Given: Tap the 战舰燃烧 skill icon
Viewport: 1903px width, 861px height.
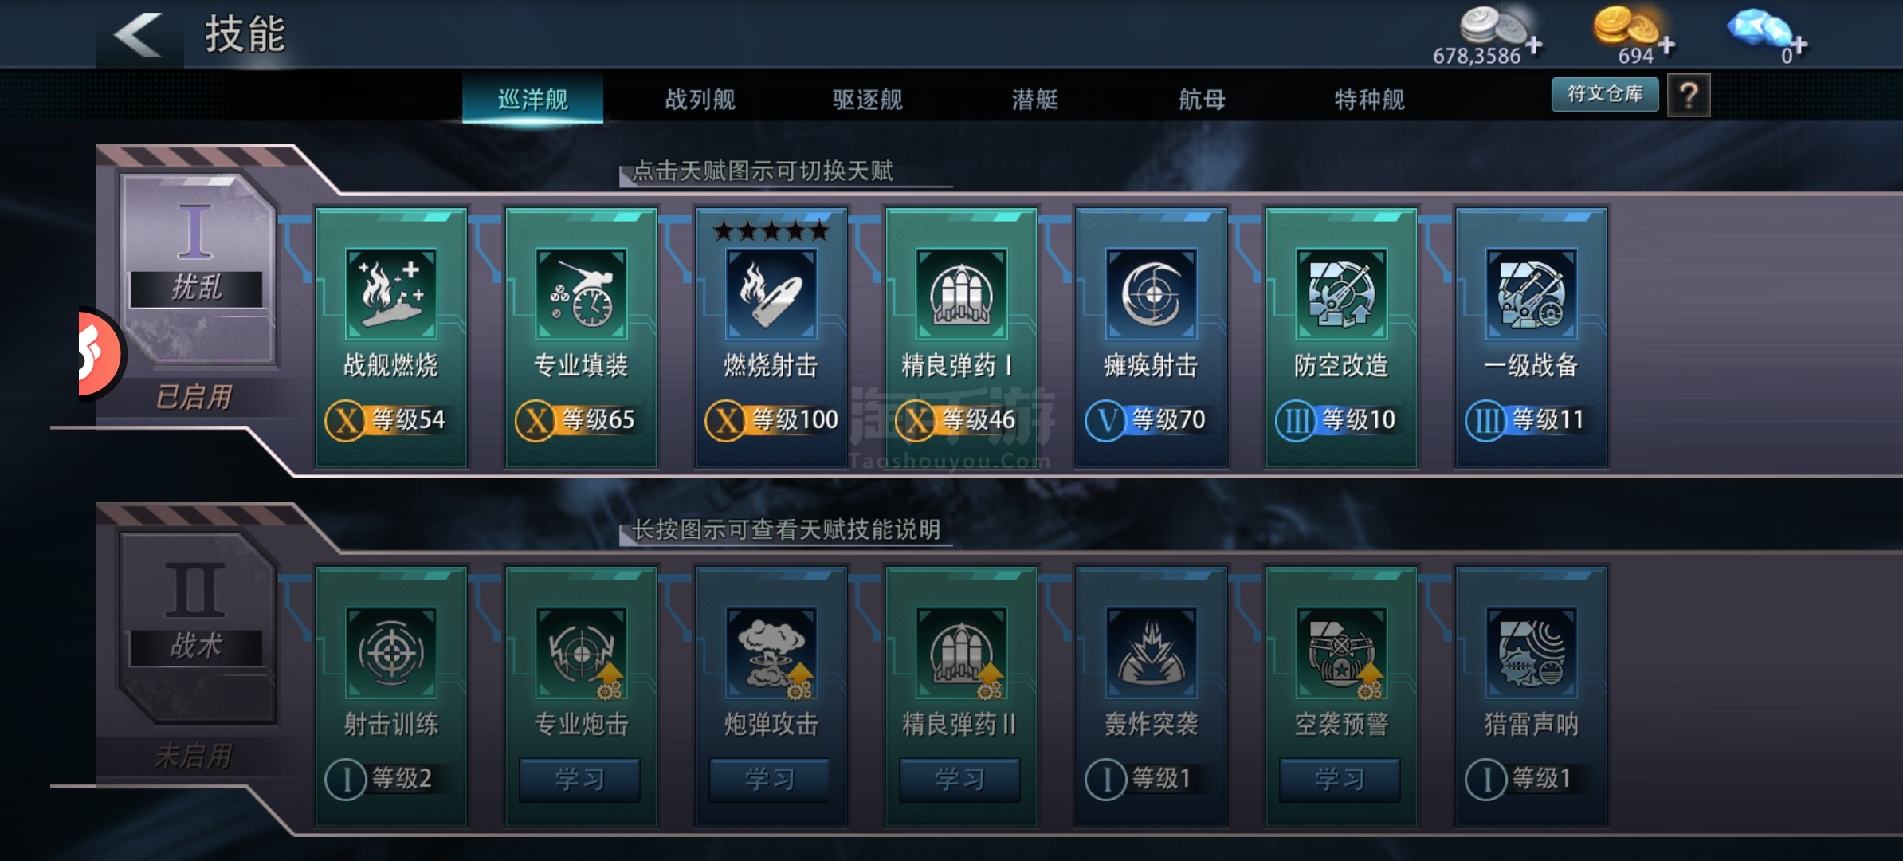Looking at the screenshot, I should click(390, 294).
